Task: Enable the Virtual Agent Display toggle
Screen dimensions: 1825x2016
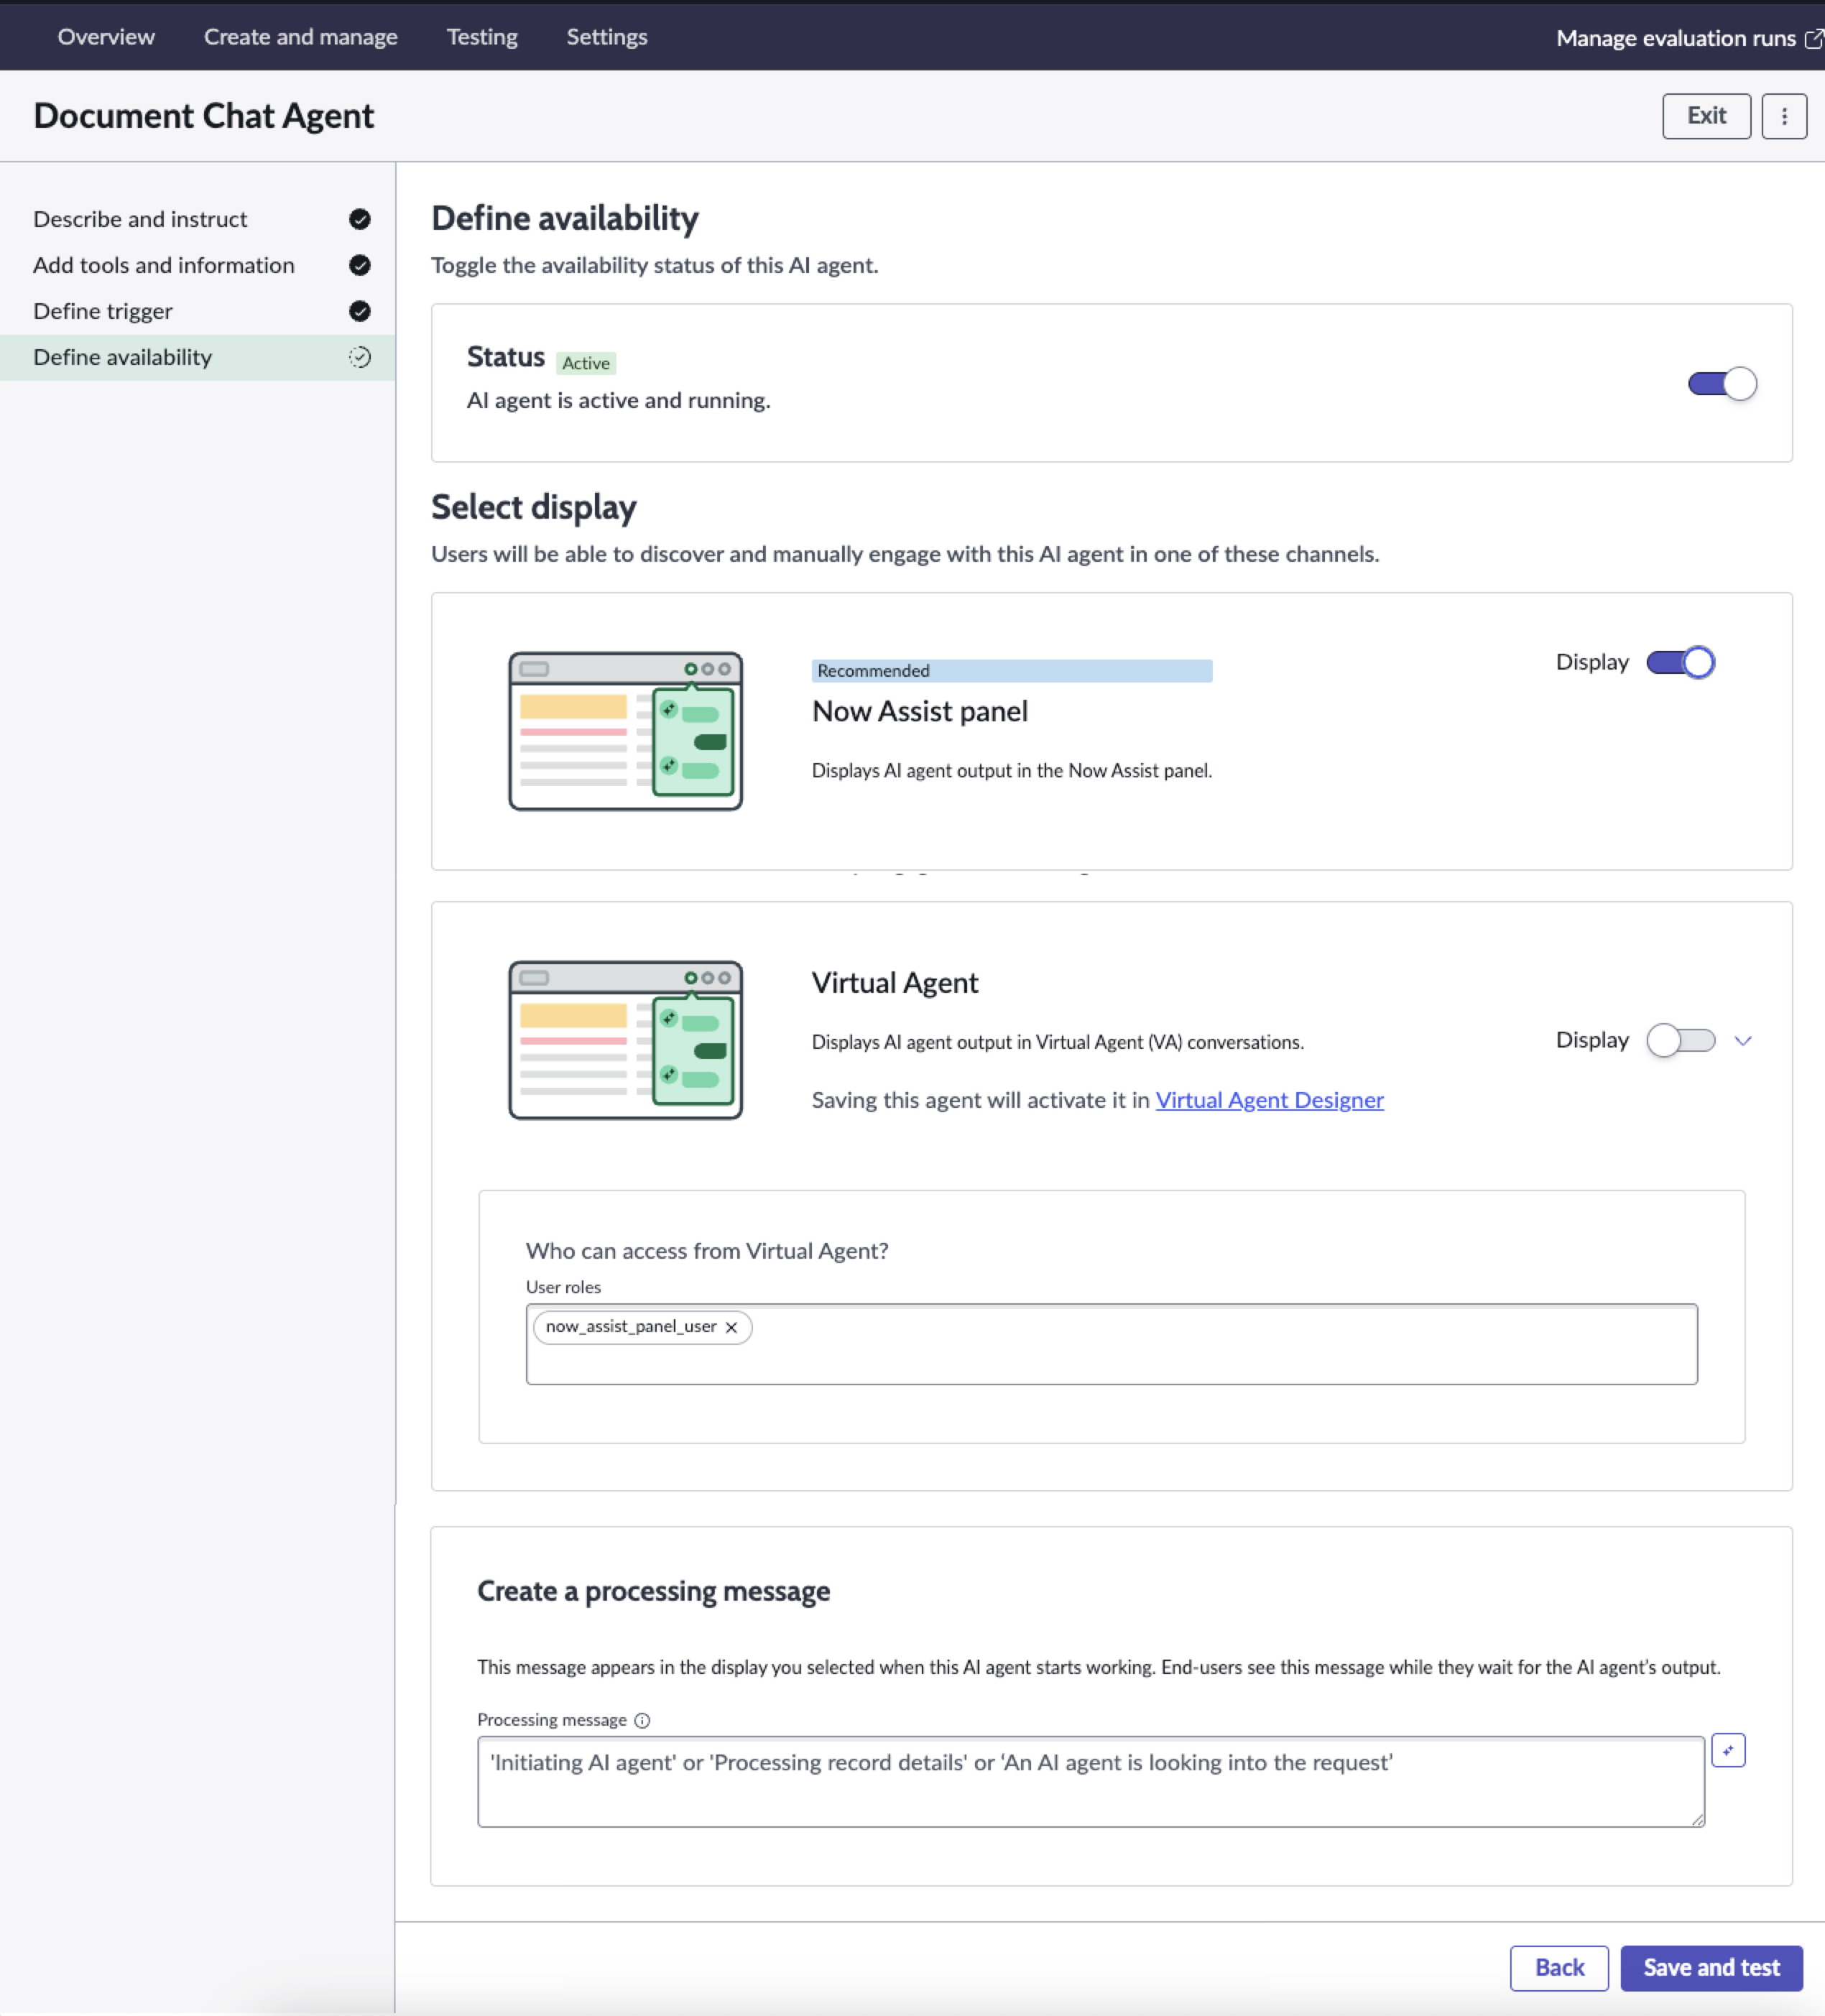Action: coord(1680,1040)
